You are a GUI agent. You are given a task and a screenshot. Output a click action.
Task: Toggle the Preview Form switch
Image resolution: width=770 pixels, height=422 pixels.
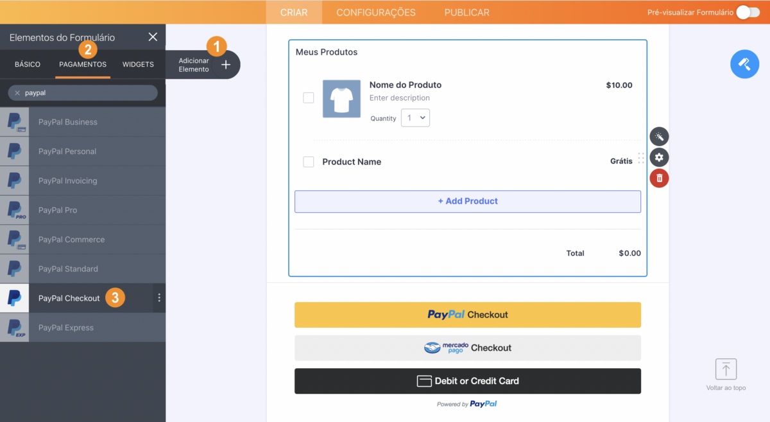click(x=748, y=12)
